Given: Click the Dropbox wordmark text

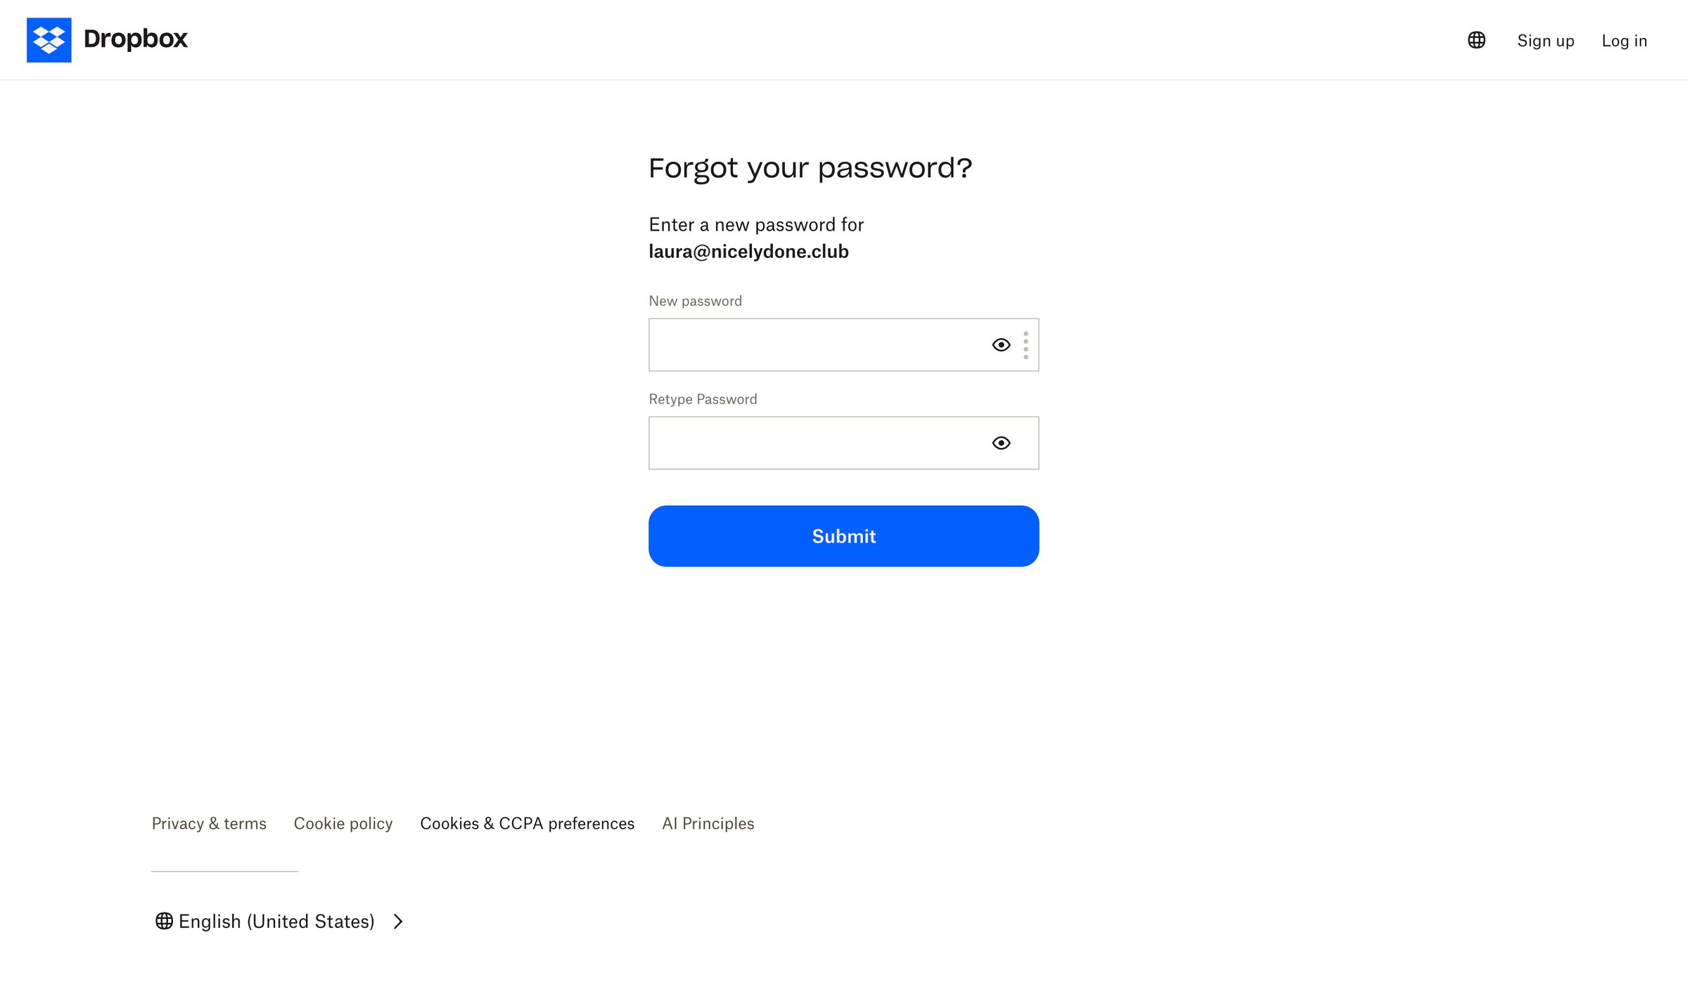Looking at the screenshot, I should [x=136, y=39].
